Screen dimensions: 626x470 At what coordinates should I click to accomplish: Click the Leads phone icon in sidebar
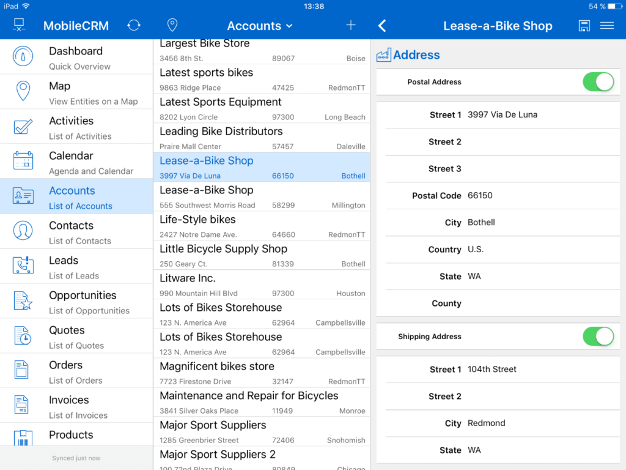pyautogui.click(x=23, y=266)
